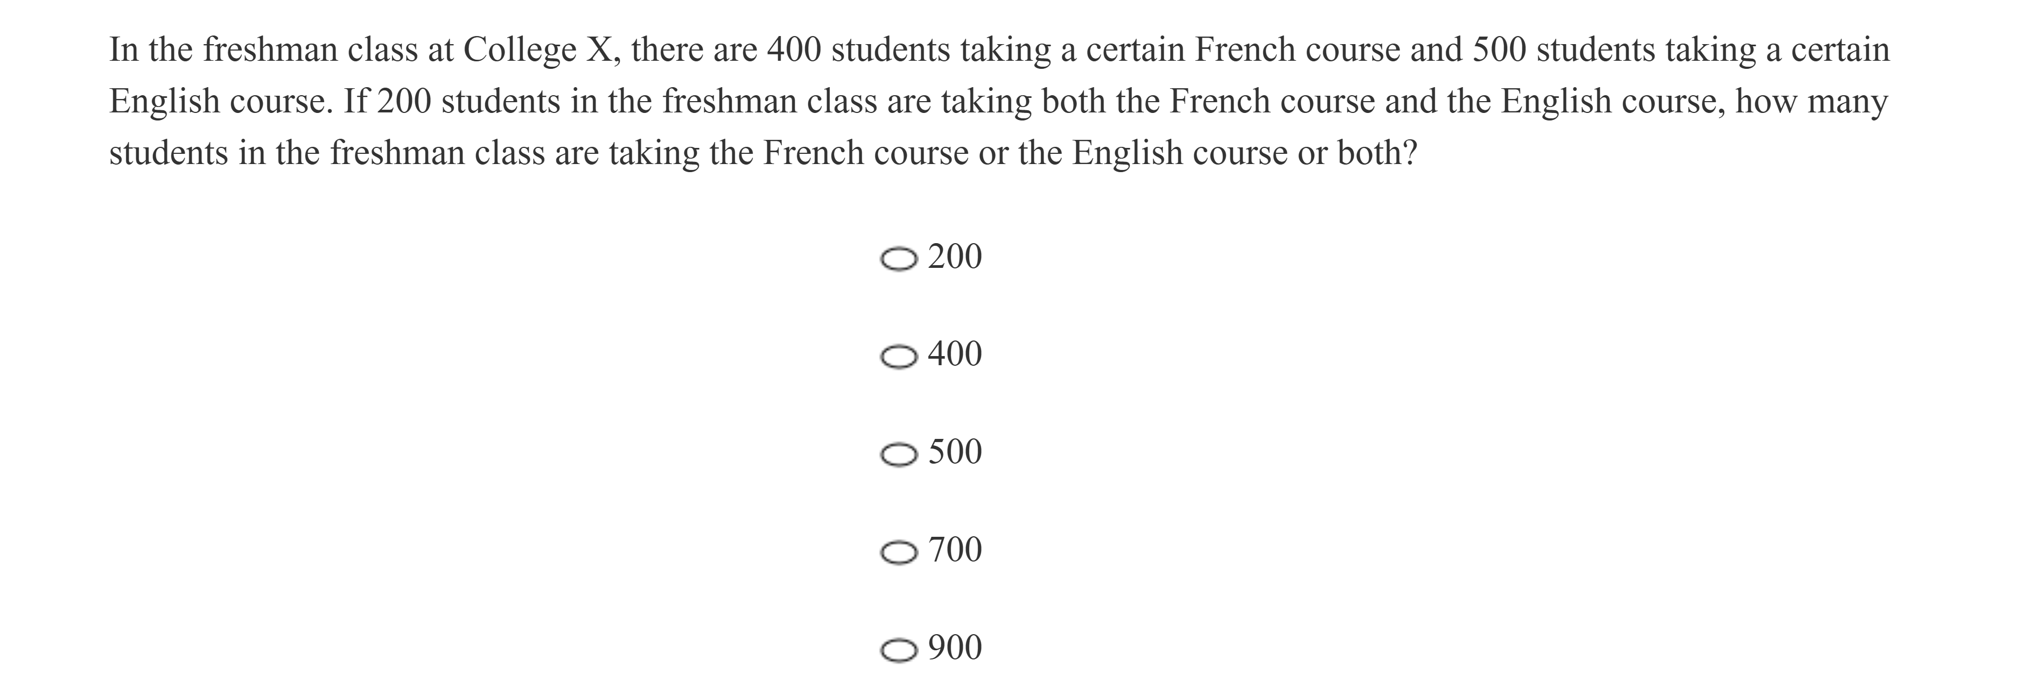Choose the 500 answer radio button
This screenshot has width=2030, height=696.
click(898, 455)
